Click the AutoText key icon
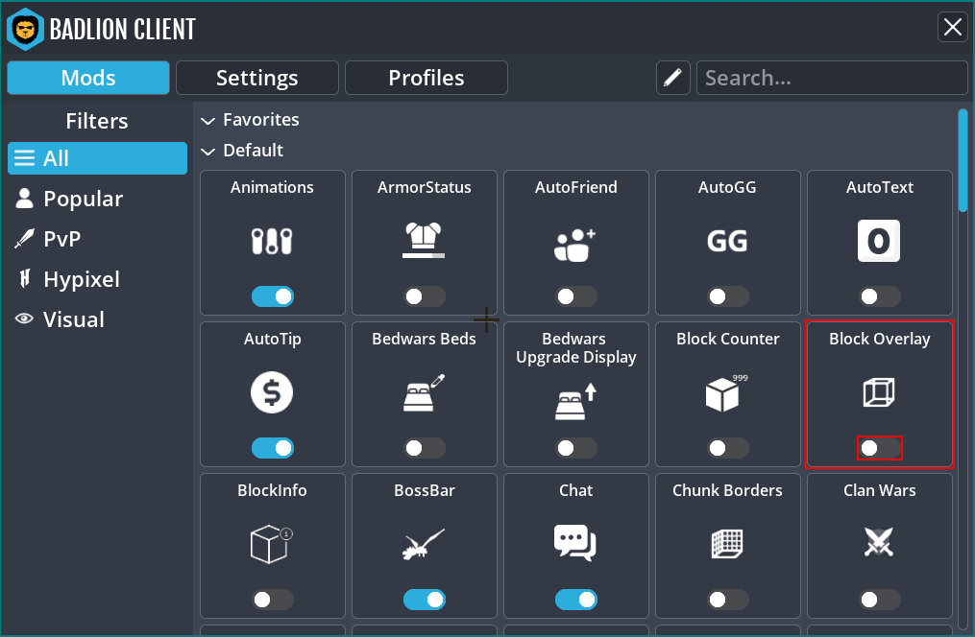Image resolution: width=975 pixels, height=637 pixels. pos(879,241)
